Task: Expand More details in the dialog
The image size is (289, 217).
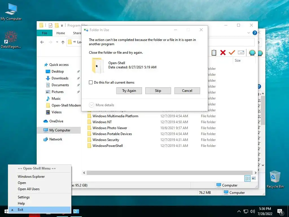Action: [x=102, y=105]
